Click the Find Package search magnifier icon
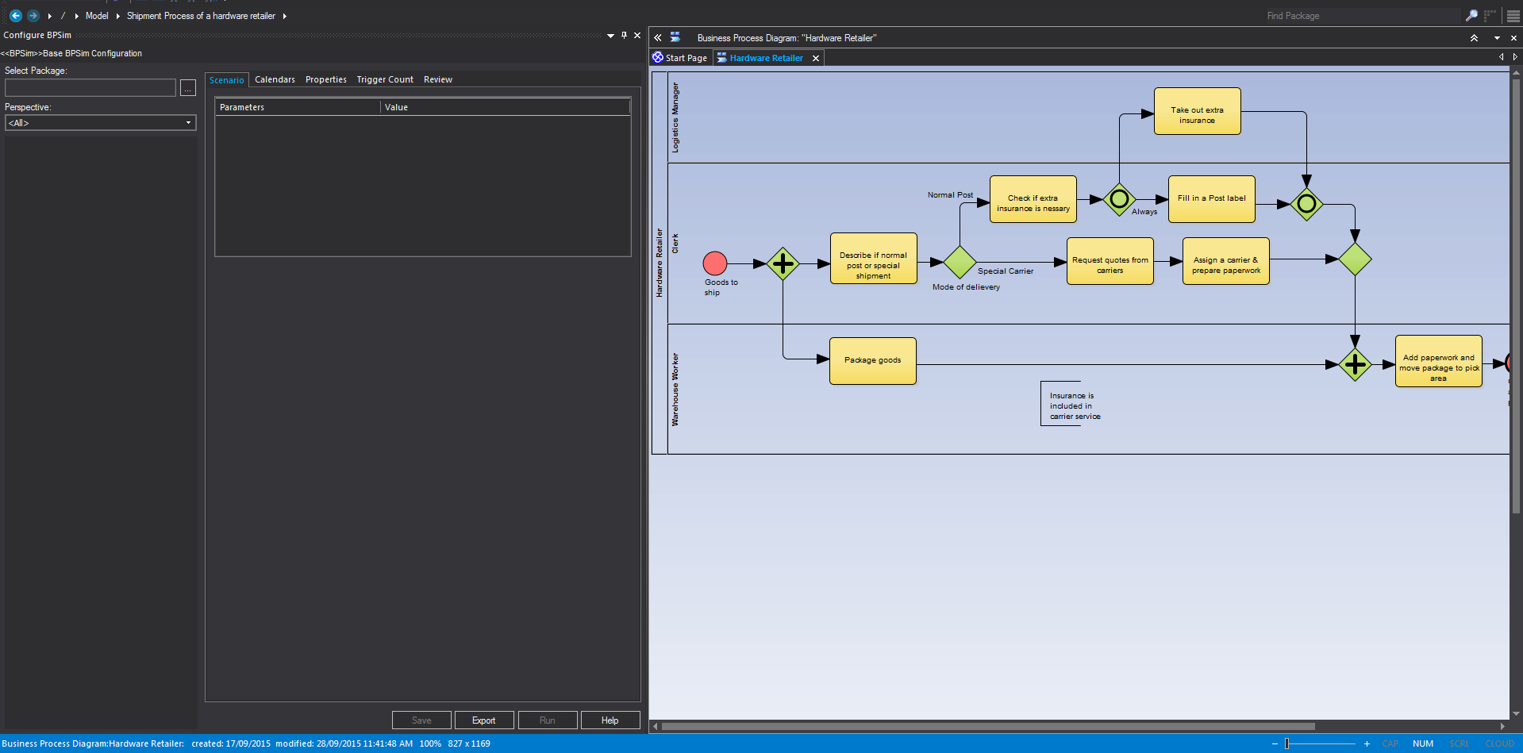1523x753 pixels. pos(1471,16)
